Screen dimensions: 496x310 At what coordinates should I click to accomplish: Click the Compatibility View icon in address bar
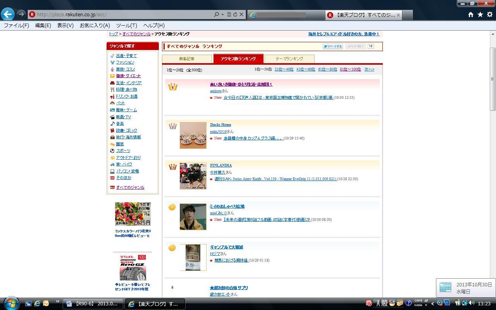229,14
